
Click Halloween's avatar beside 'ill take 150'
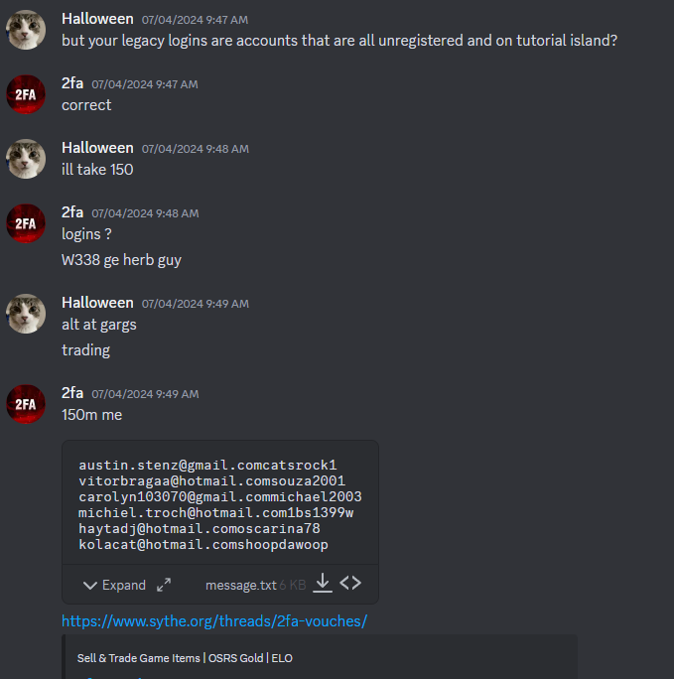(26, 159)
